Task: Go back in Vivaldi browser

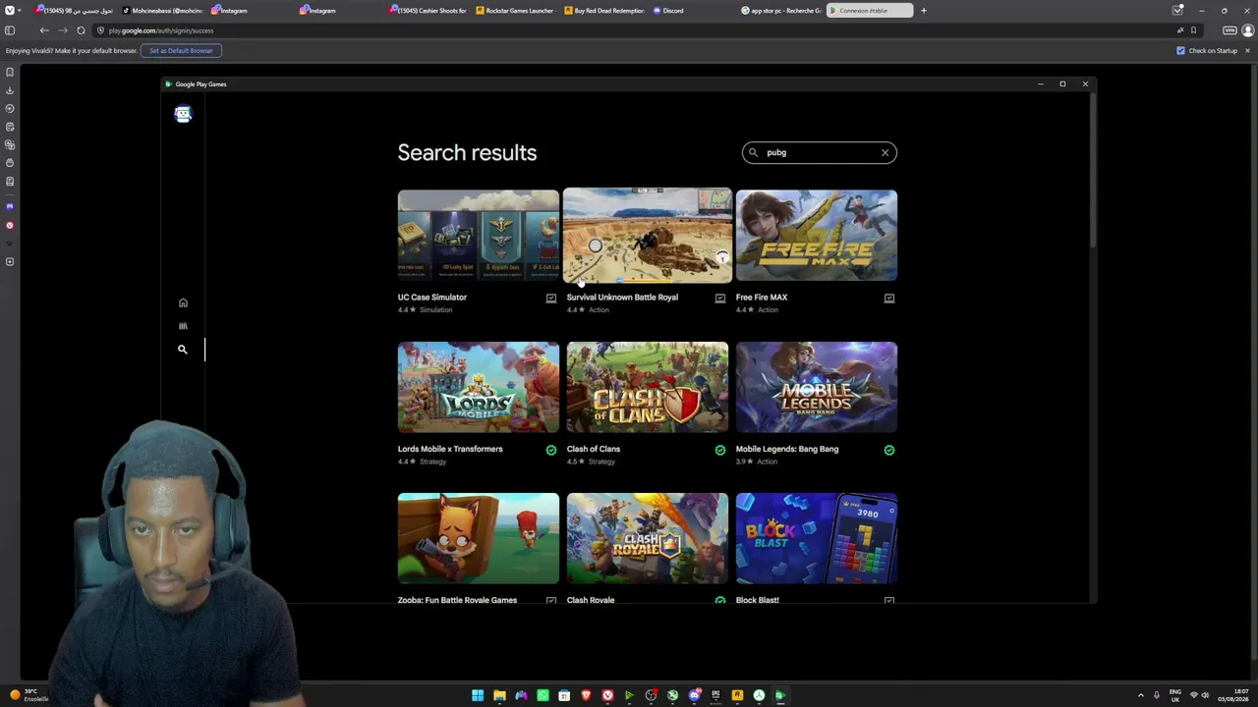Action: click(x=44, y=30)
